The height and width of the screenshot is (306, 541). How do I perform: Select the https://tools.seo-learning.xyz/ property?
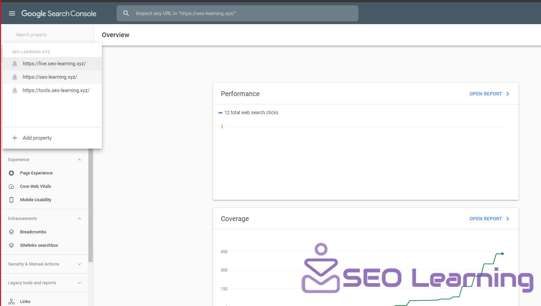click(x=52, y=90)
